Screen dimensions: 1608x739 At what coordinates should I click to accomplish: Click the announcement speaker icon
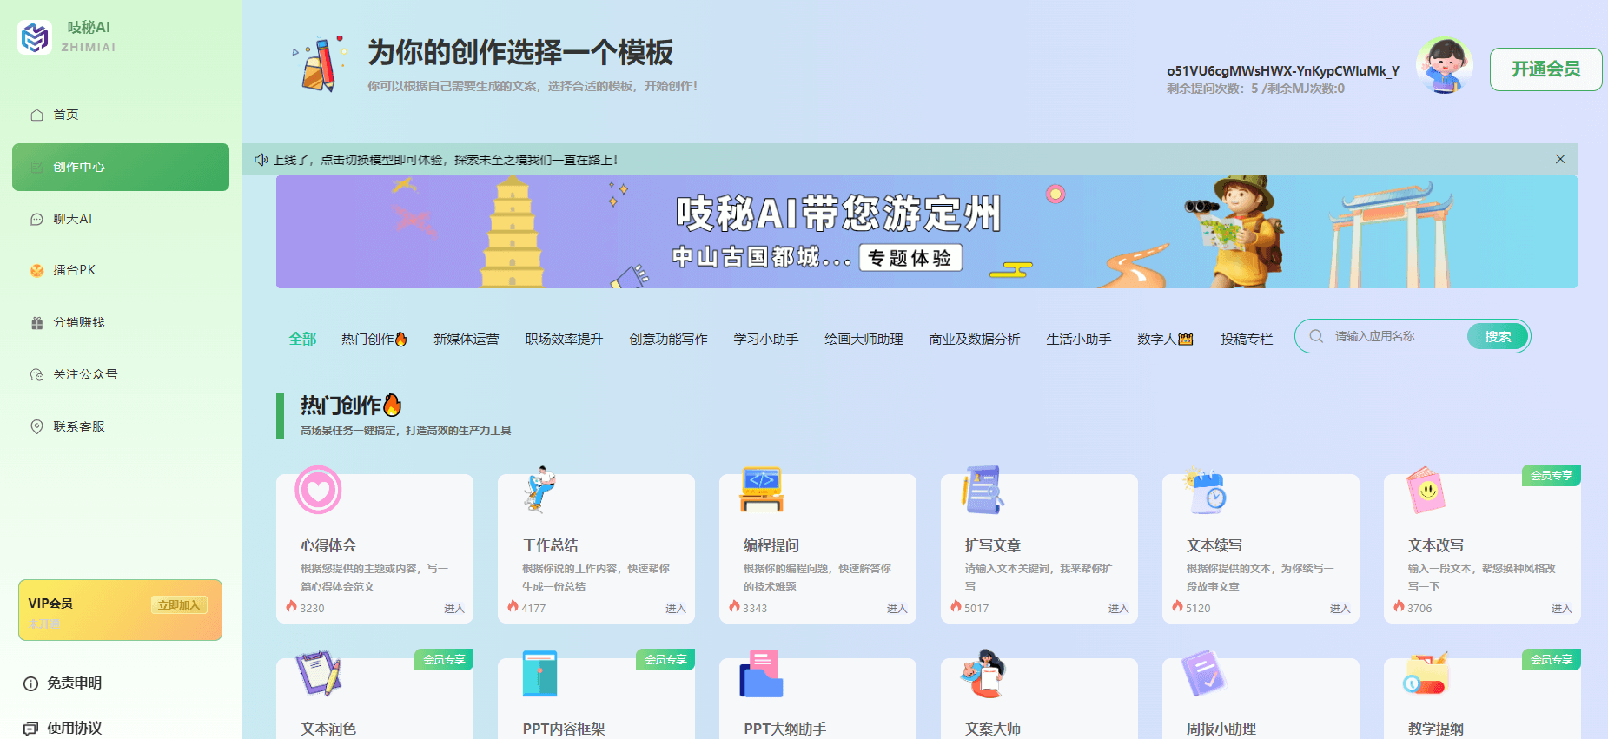pyautogui.click(x=261, y=160)
